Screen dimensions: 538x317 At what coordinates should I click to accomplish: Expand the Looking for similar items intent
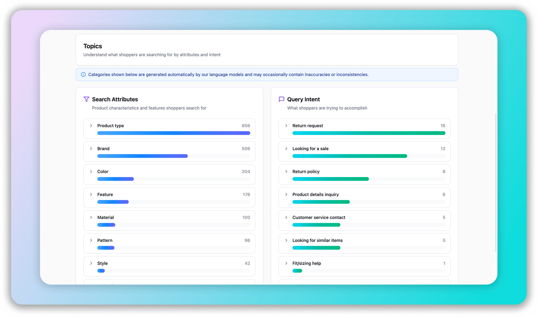pos(286,240)
